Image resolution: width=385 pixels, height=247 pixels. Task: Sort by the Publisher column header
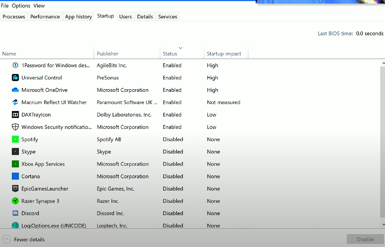127,54
